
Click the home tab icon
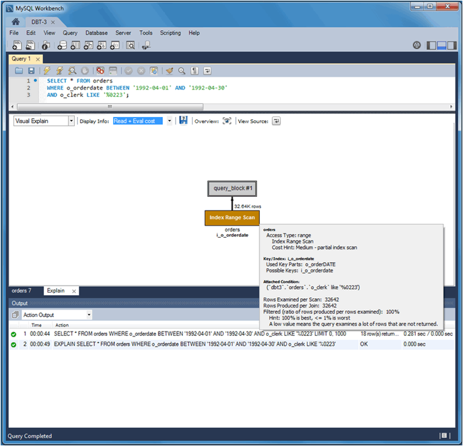pos(16,21)
